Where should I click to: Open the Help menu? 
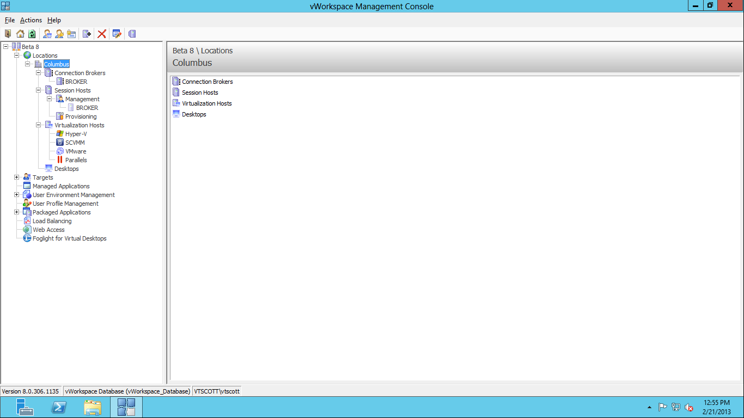click(54, 20)
